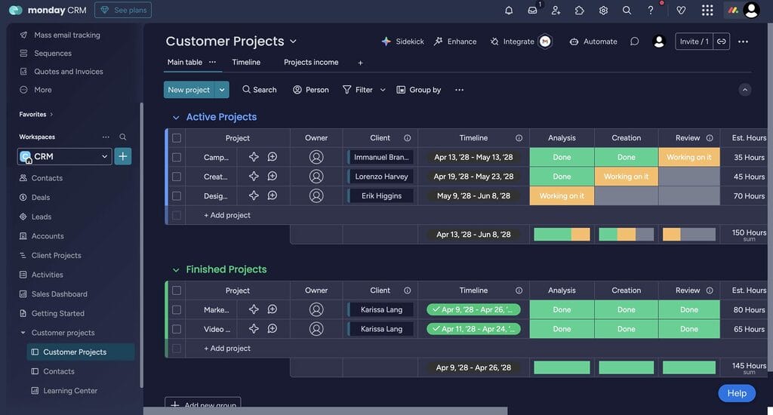Viewport: 773px width, 415px height.
Task: Click the Working on it Review status cell
Action: coord(688,157)
